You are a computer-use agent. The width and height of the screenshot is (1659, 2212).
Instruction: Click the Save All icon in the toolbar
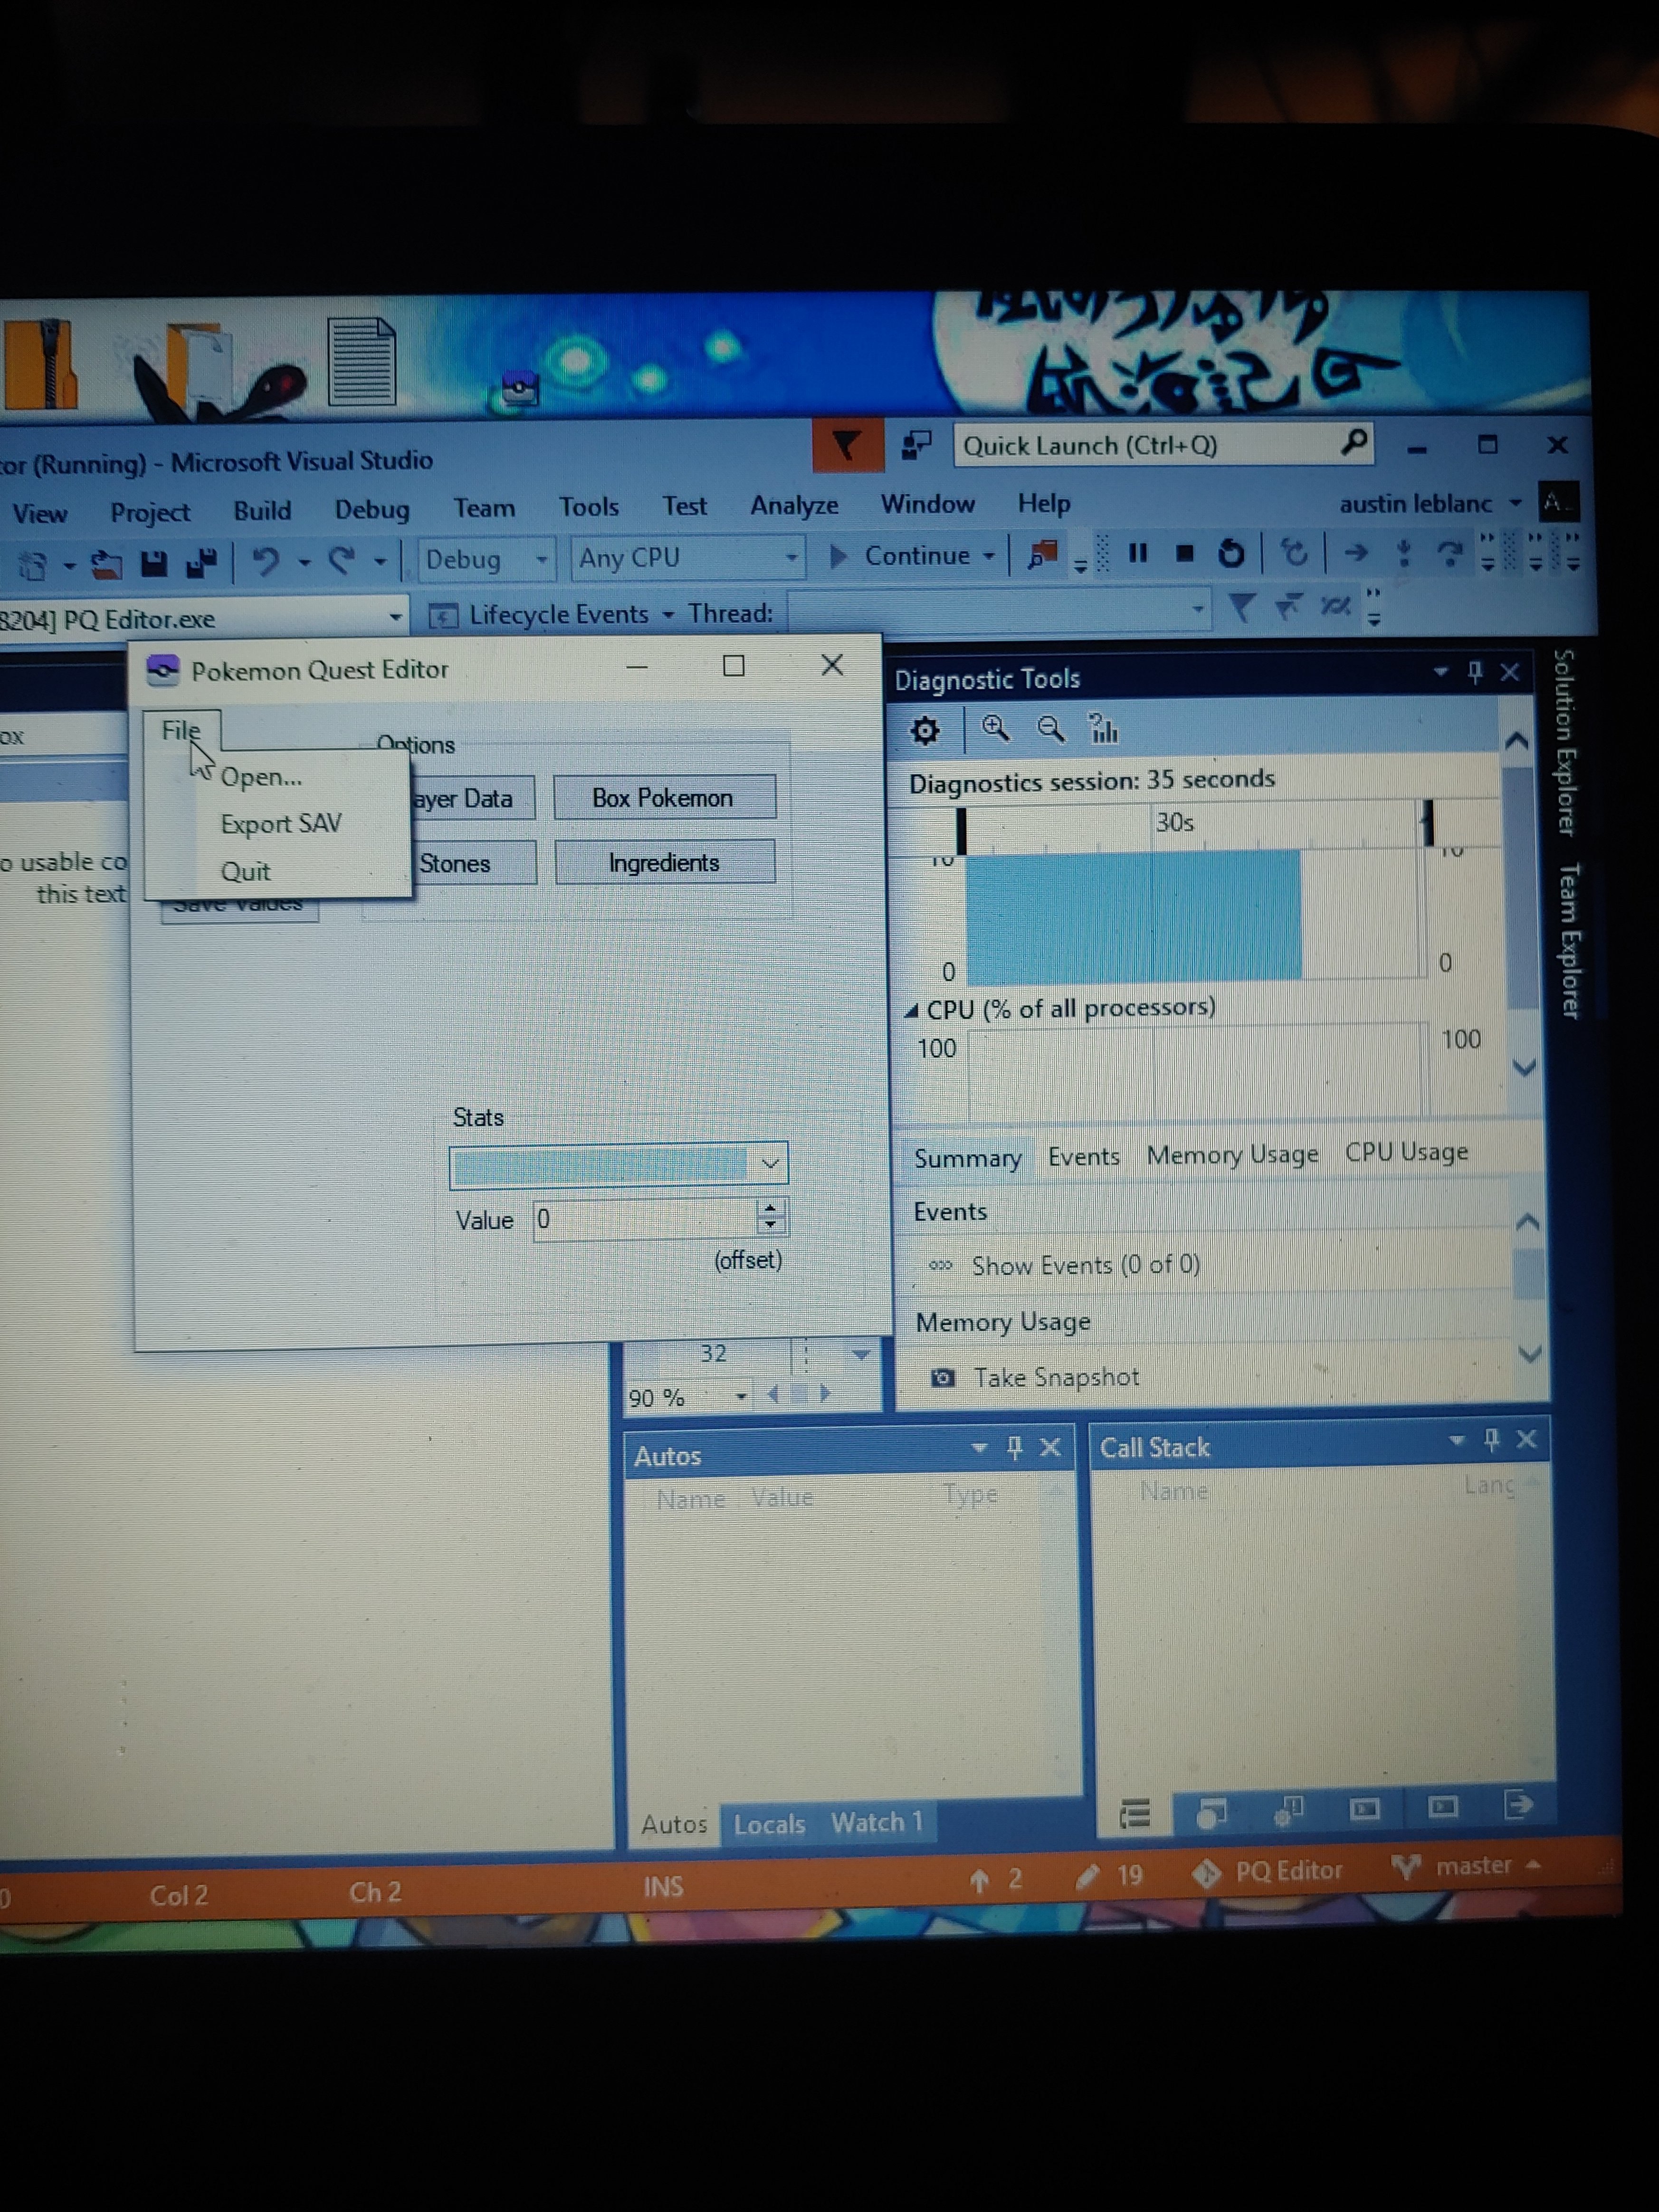pyautogui.click(x=202, y=562)
